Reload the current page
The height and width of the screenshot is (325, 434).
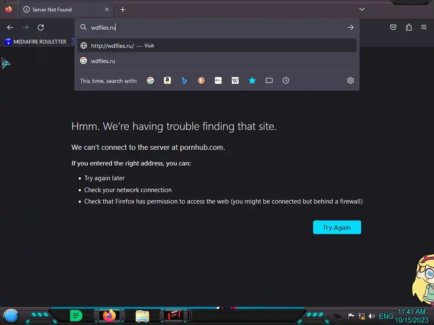tap(41, 28)
